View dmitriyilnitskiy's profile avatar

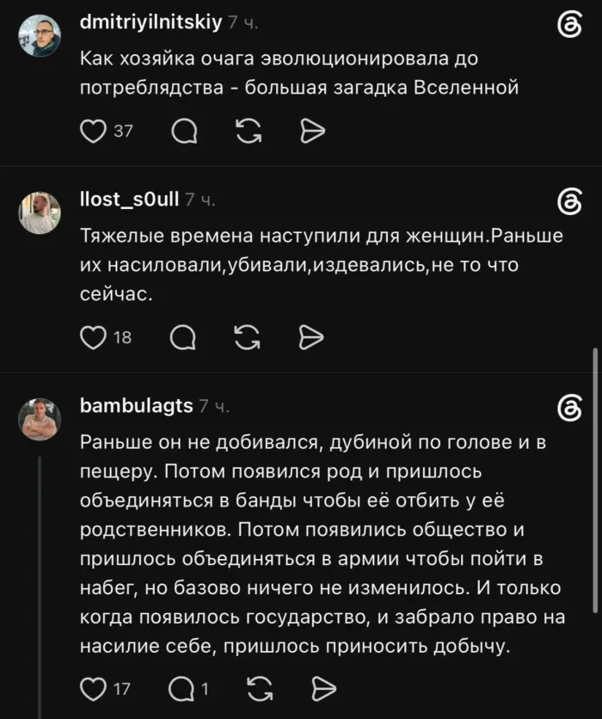(x=40, y=35)
